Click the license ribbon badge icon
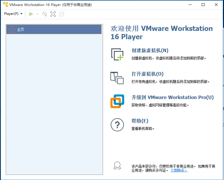Screen dimensions: 224x180 pyautogui.click(x=117, y=166)
